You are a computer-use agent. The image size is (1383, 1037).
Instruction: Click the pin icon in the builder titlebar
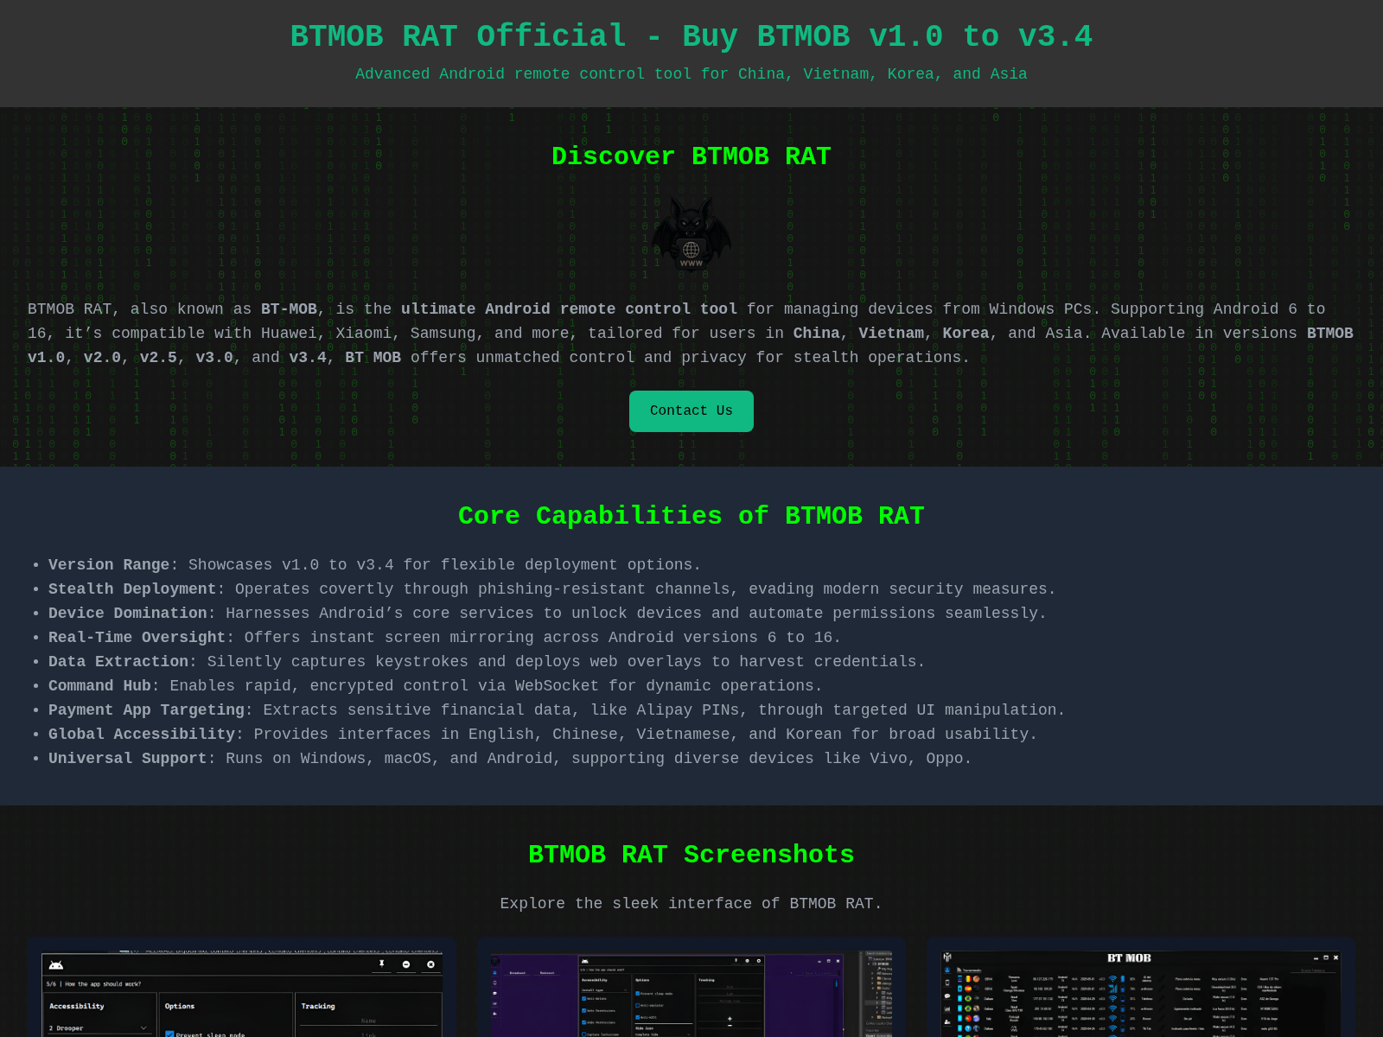[x=382, y=964]
